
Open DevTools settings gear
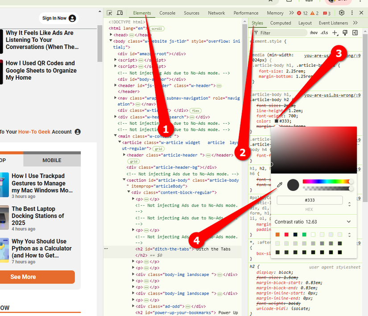[x=341, y=13]
